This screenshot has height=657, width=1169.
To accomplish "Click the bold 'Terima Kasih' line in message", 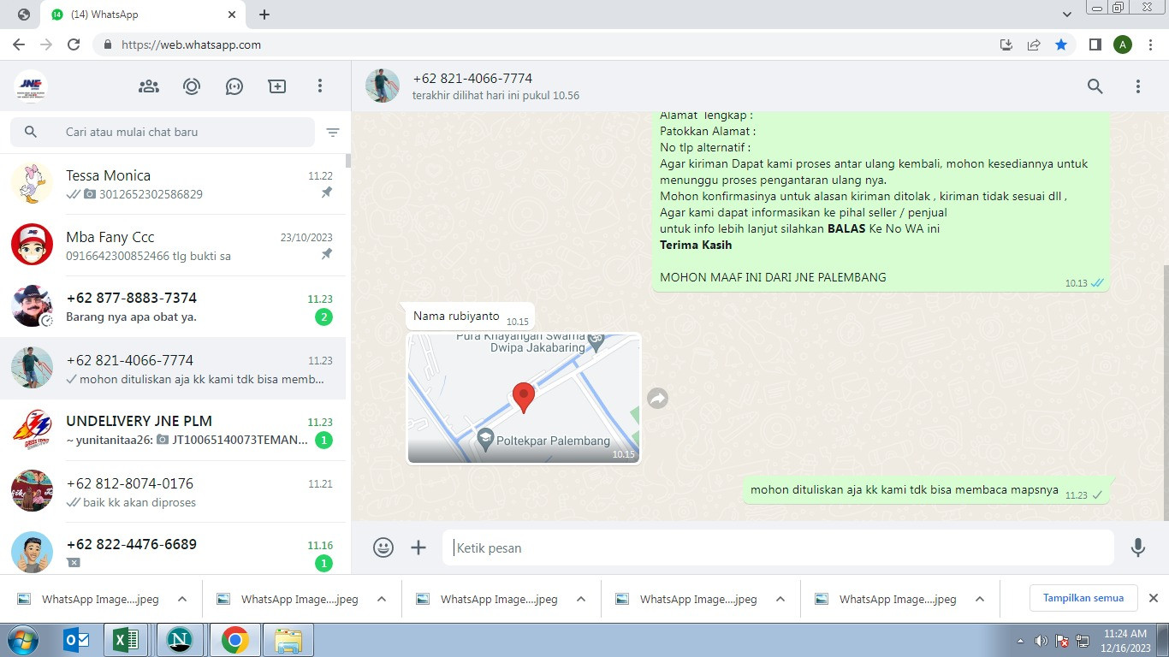I will (x=696, y=245).
